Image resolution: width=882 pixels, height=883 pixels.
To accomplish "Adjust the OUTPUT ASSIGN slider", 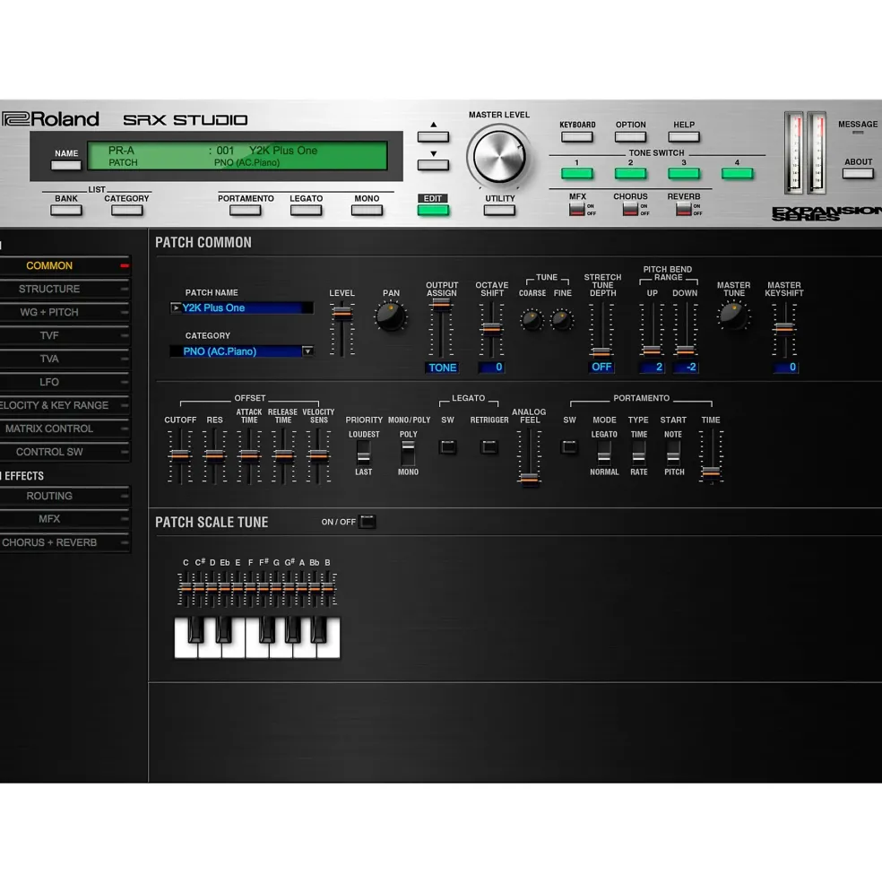I will [441, 305].
